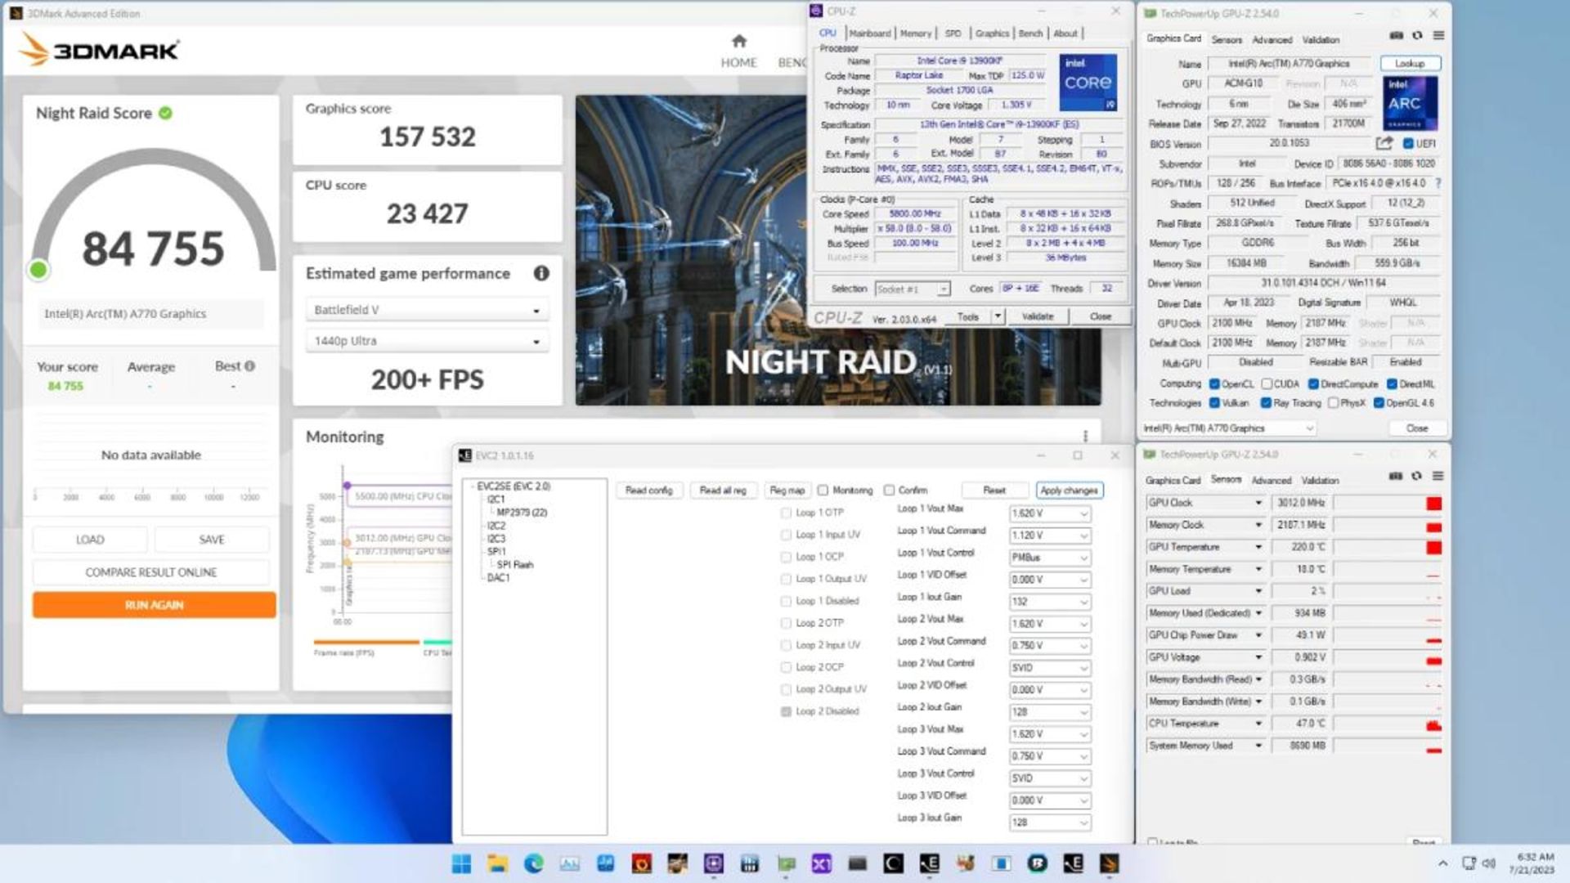The height and width of the screenshot is (883, 1570).
Task: Click Bus Interface question mark icon
Action: point(1438,183)
